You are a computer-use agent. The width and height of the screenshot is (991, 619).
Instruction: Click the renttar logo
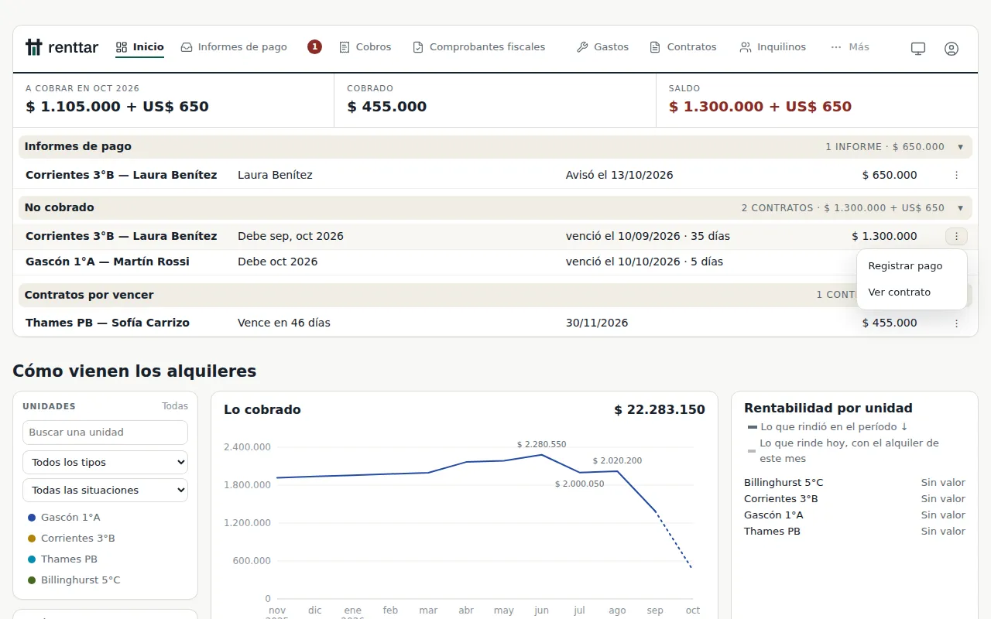tap(62, 47)
